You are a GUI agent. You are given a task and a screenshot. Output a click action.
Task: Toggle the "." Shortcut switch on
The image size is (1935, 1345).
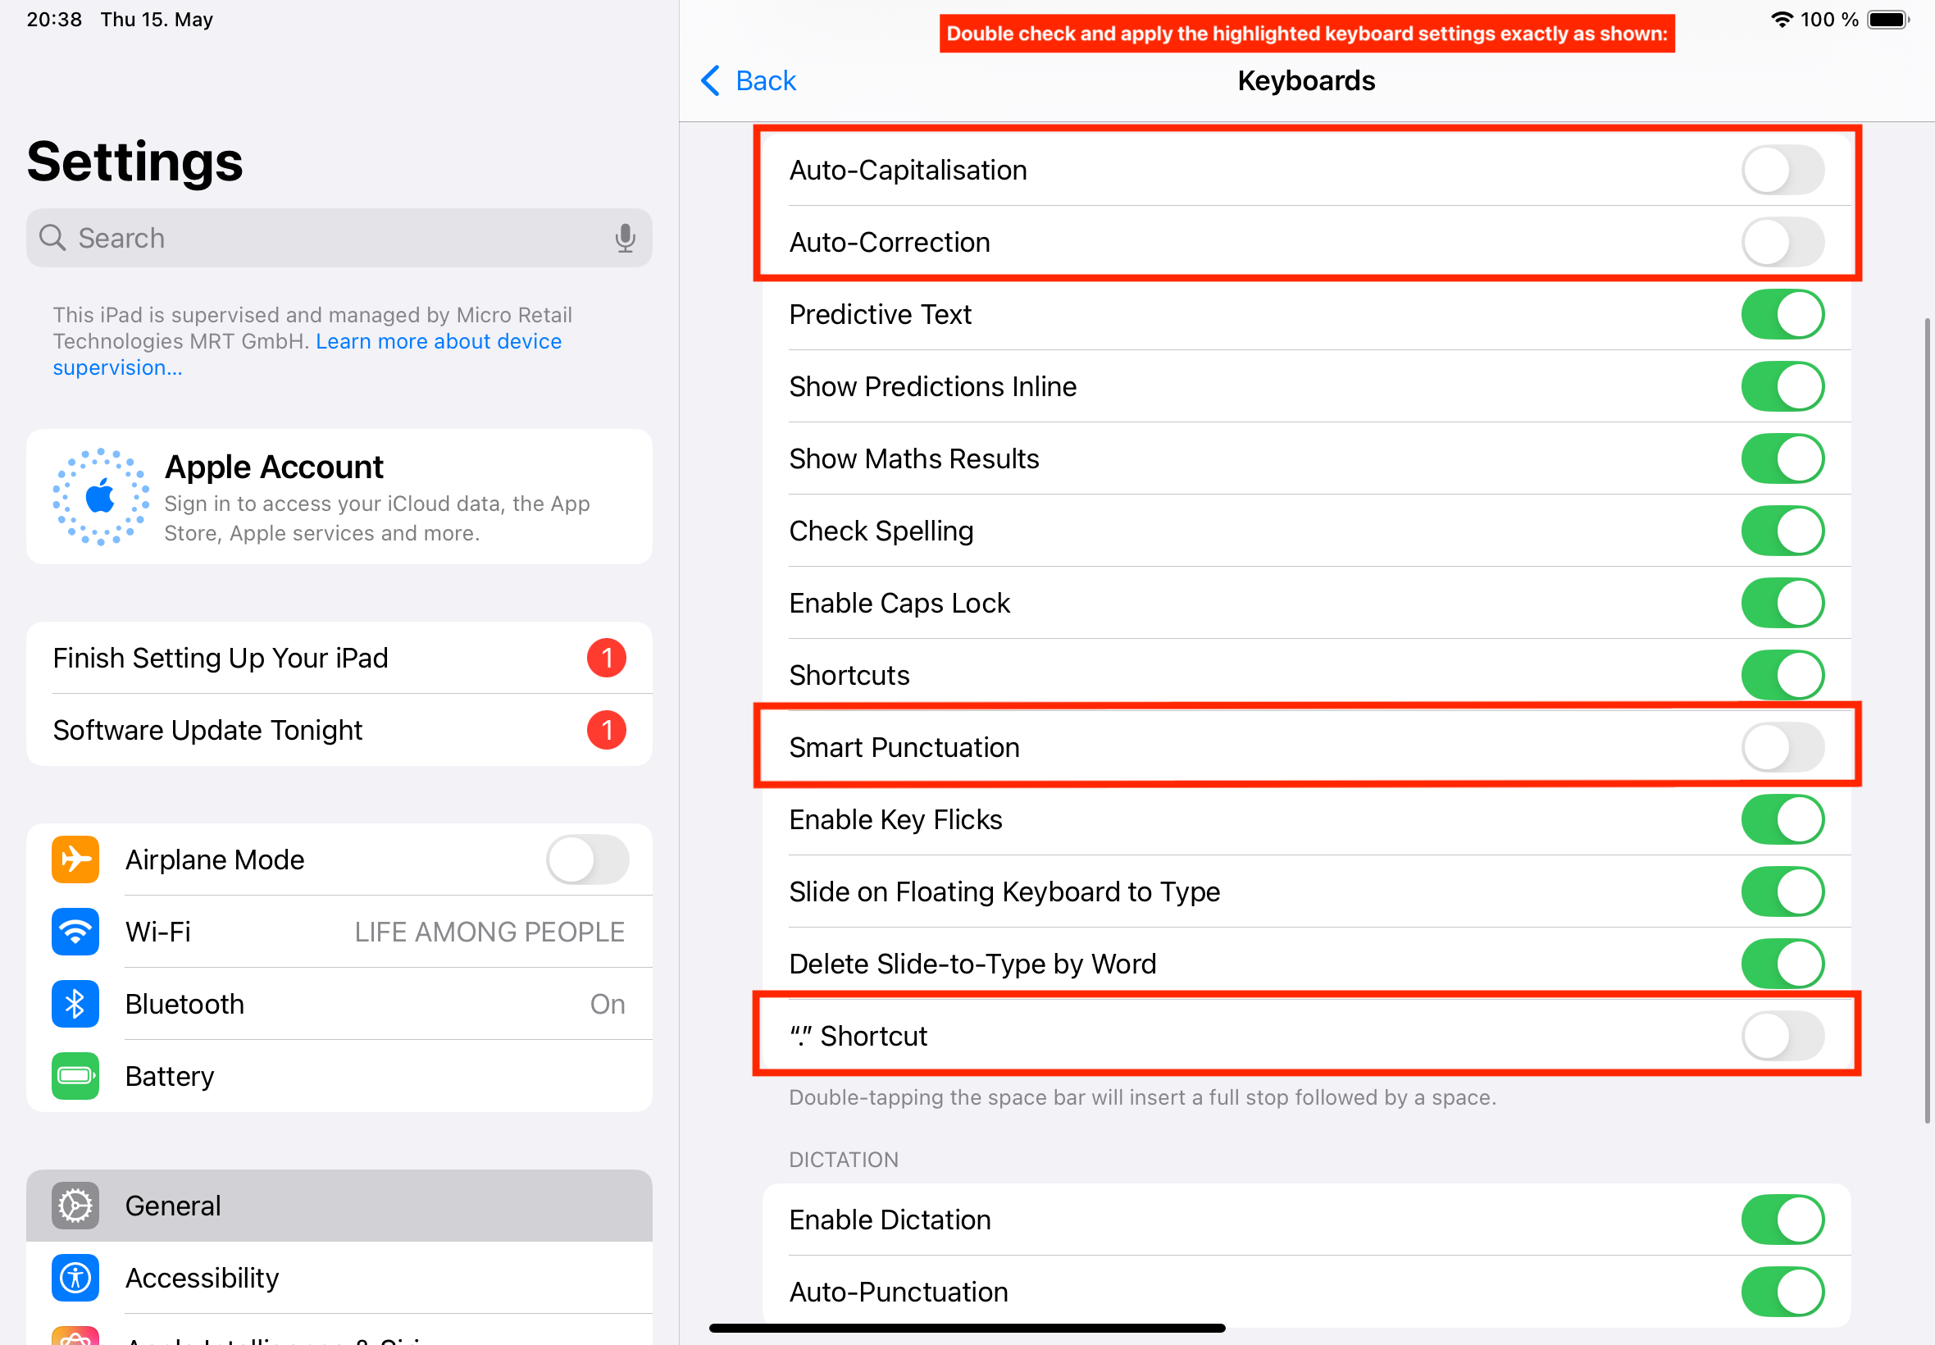tap(1782, 1036)
